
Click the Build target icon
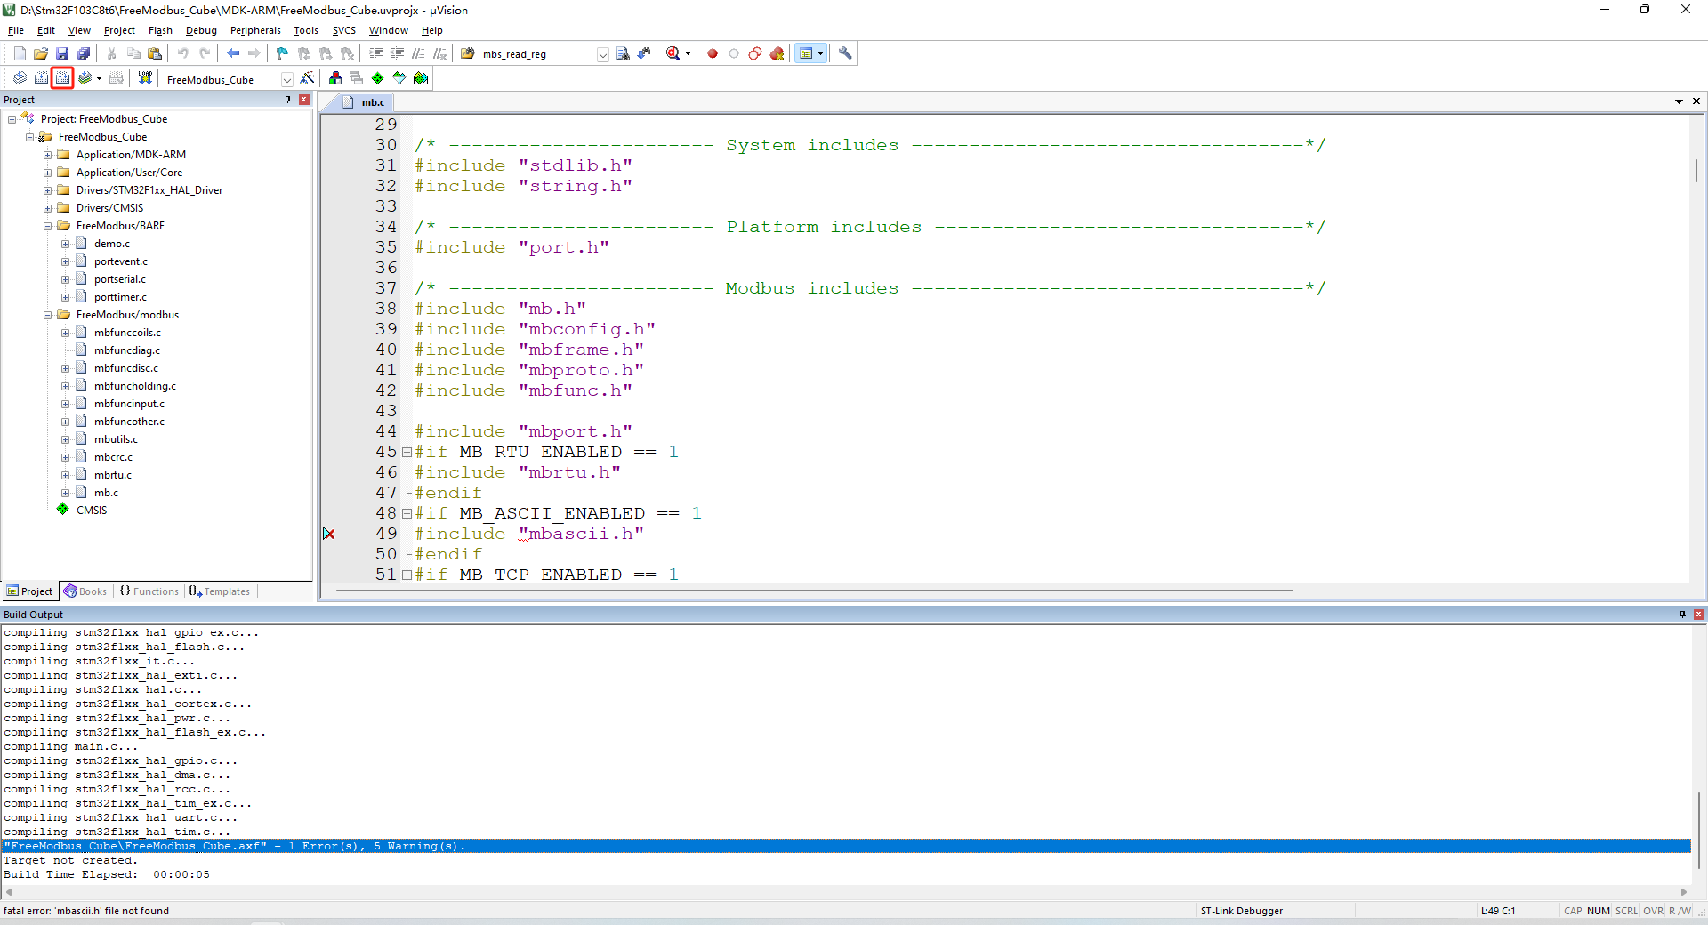[x=41, y=78]
